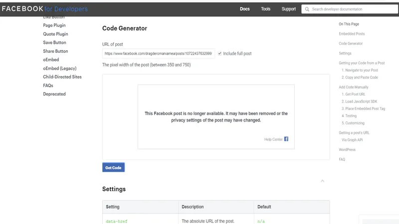Viewport: 399px width, 224px height.
Task: Go to 1. Get Post URL
Action: tap(354, 94)
